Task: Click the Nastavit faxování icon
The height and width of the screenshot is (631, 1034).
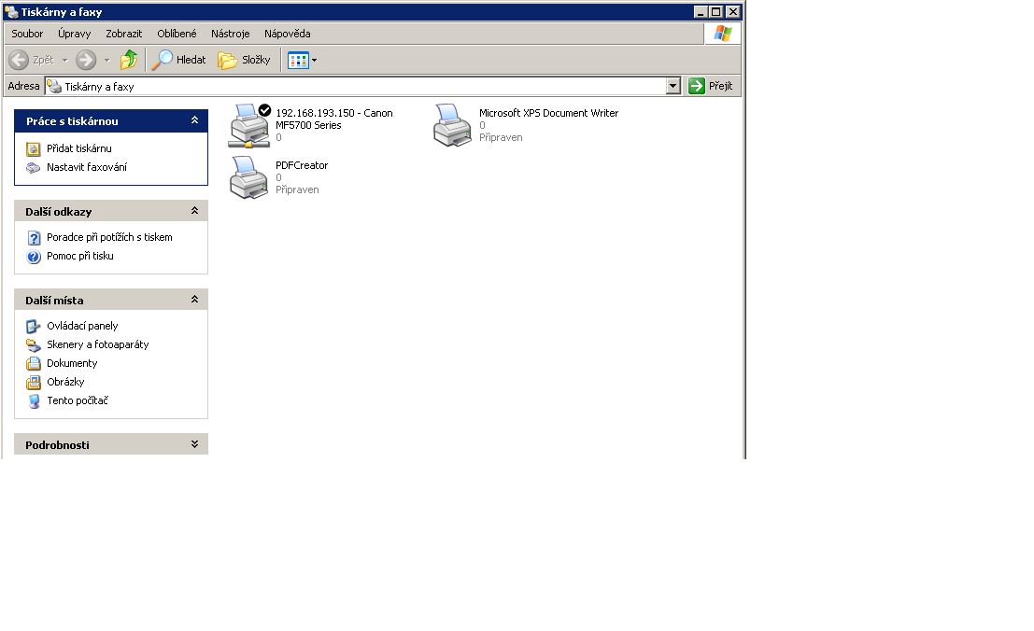Action: pyautogui.click(x=33, y=168)
